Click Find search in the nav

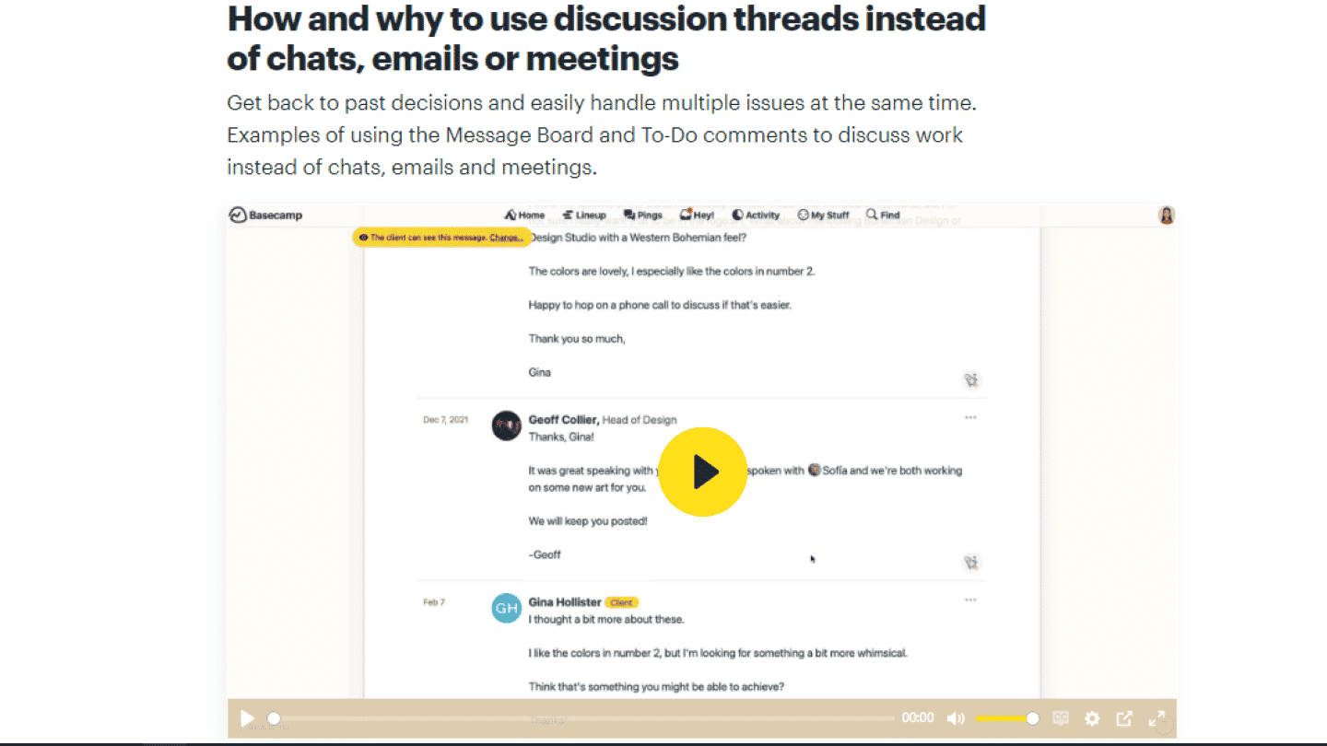click(883, 215)
